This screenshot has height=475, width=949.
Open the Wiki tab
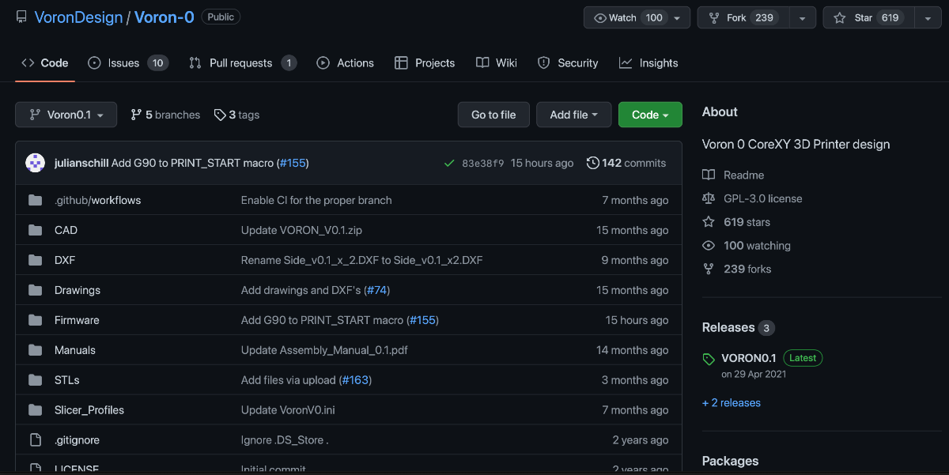497,63
